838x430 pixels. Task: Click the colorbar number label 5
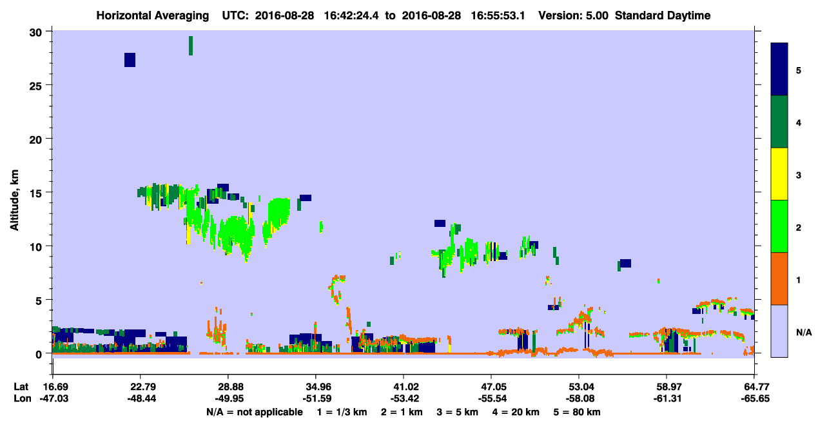[799, 70]
